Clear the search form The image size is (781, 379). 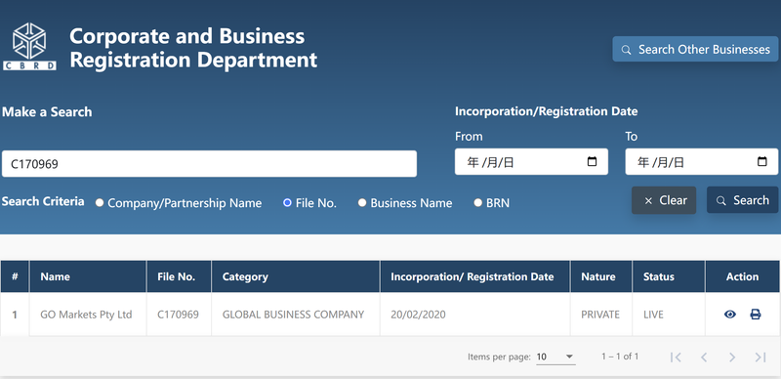tap(664, 200)
